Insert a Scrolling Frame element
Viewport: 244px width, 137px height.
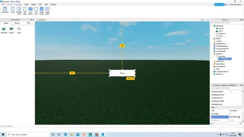tap(19, 11)
